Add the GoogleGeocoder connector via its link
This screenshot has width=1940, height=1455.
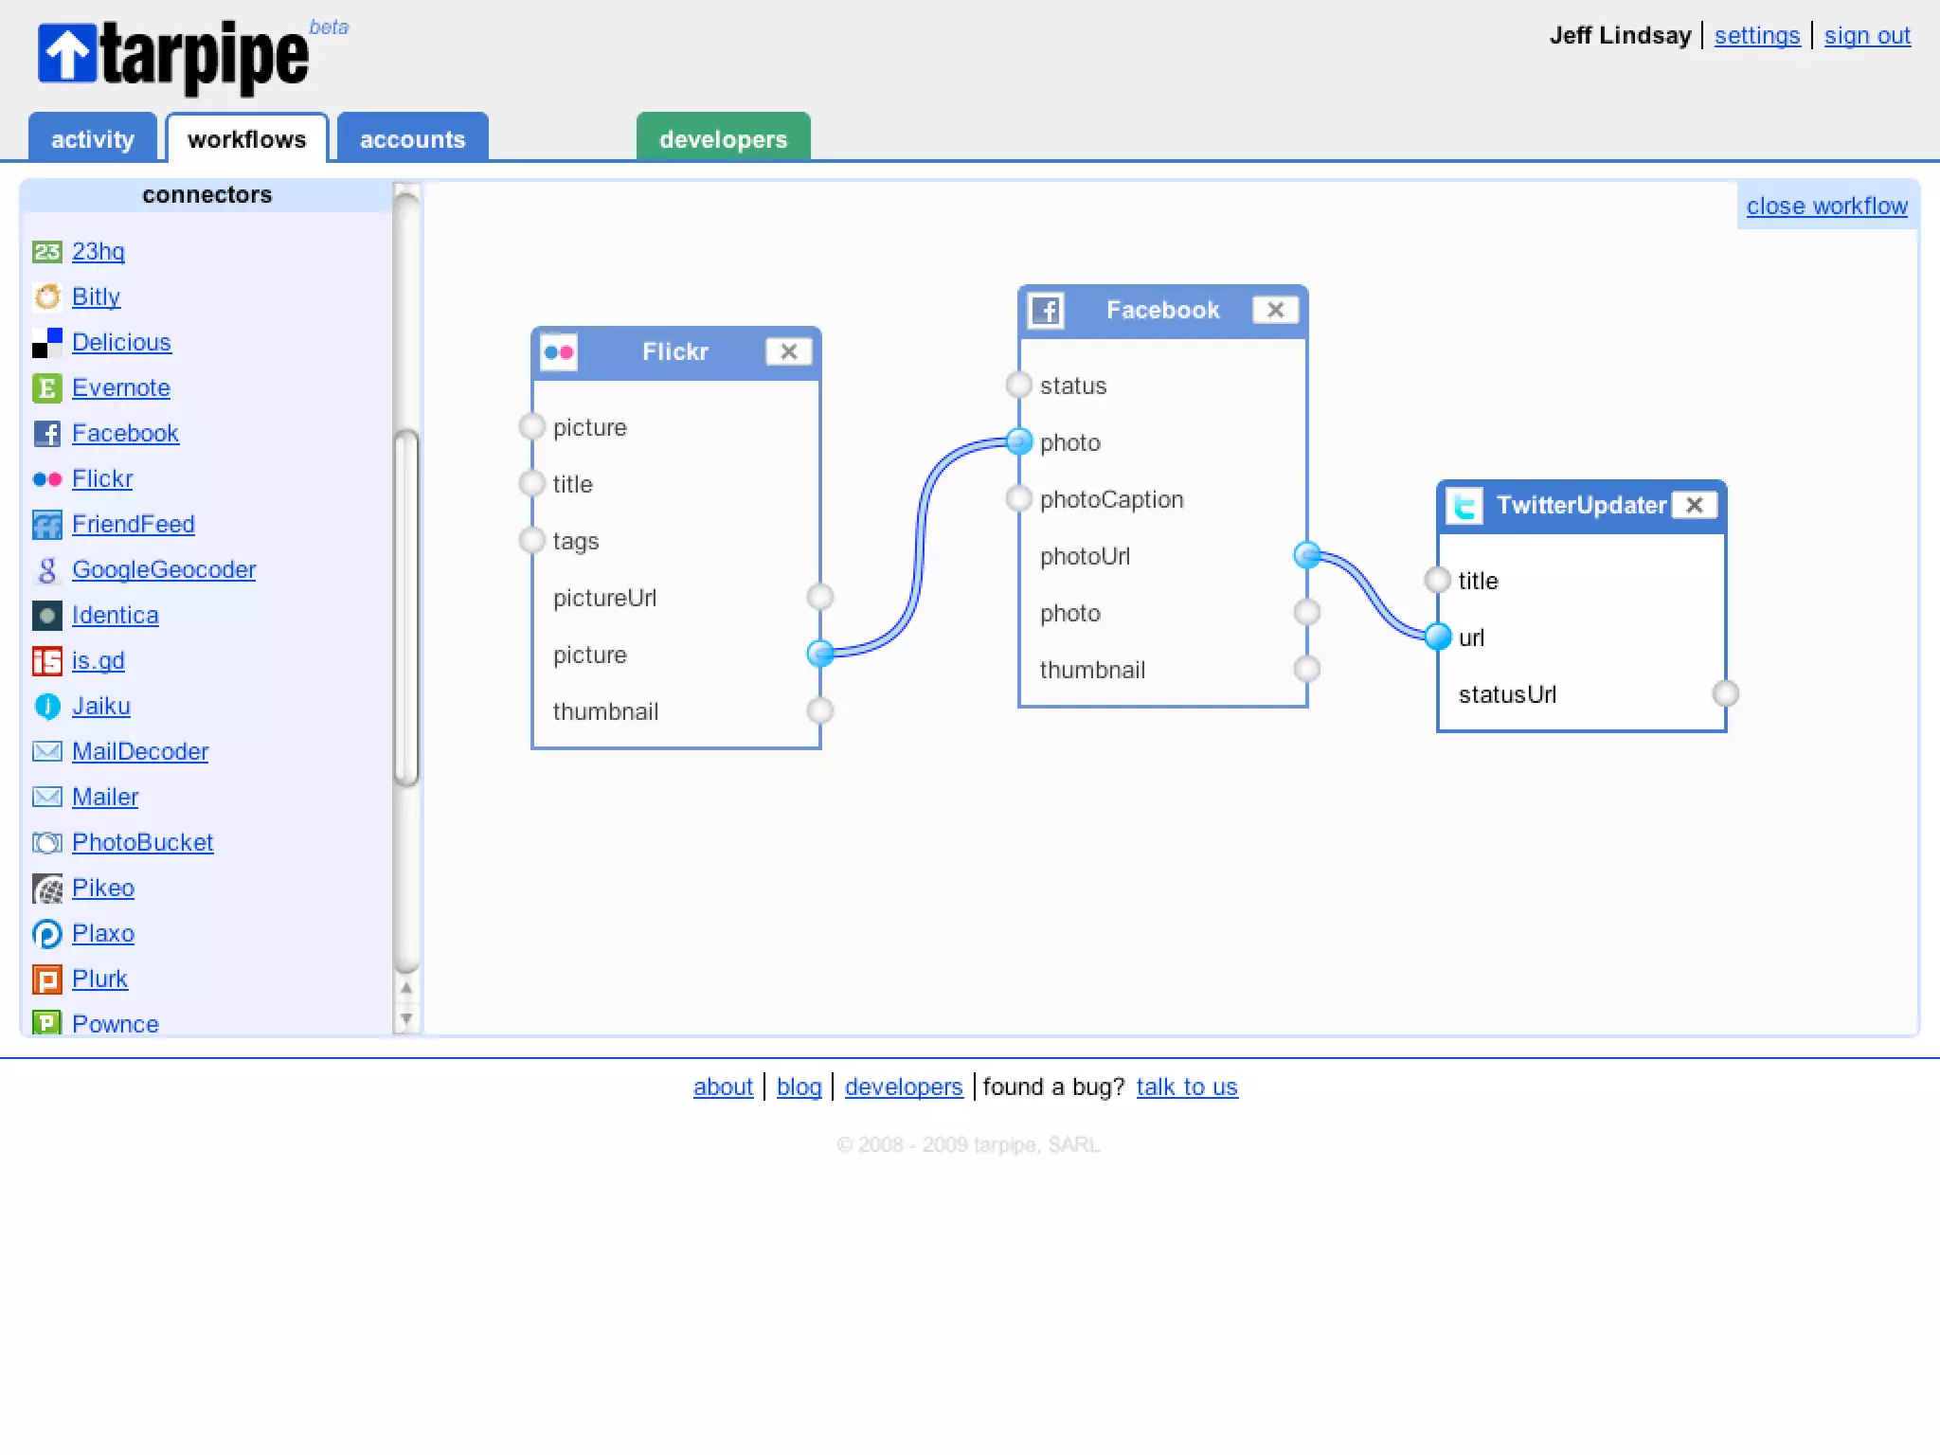(x=164, y=569)
